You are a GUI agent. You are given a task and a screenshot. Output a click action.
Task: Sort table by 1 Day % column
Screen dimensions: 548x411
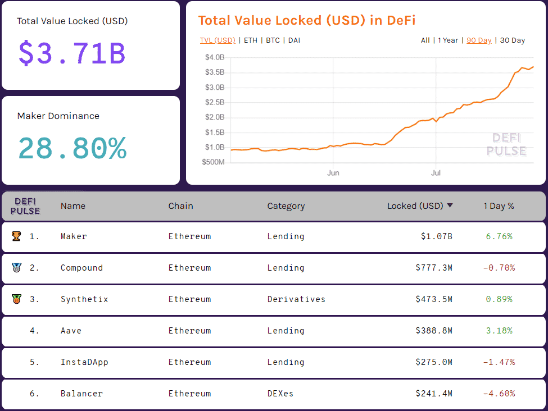point(499,206)
